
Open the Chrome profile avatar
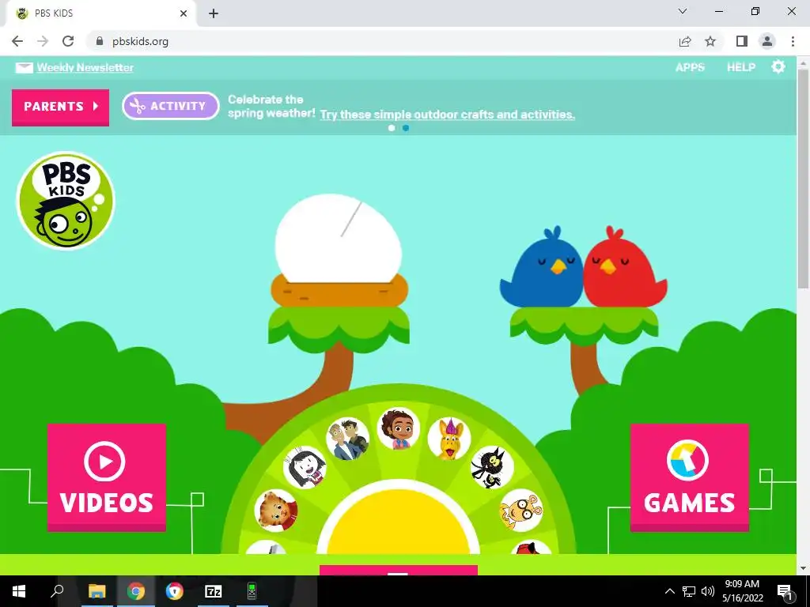tap(767, 41)
